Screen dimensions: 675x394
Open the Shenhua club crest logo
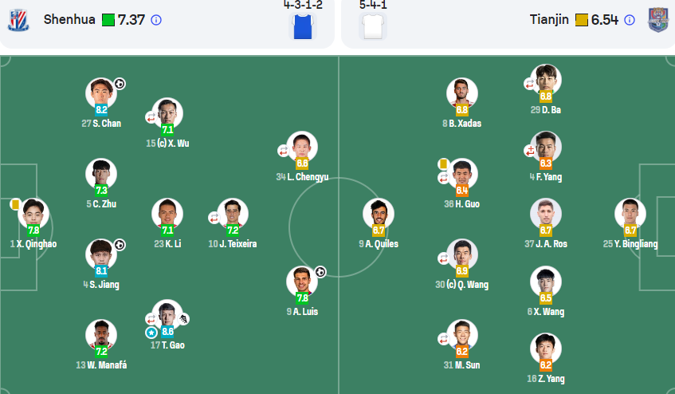[x=18, y=20]
